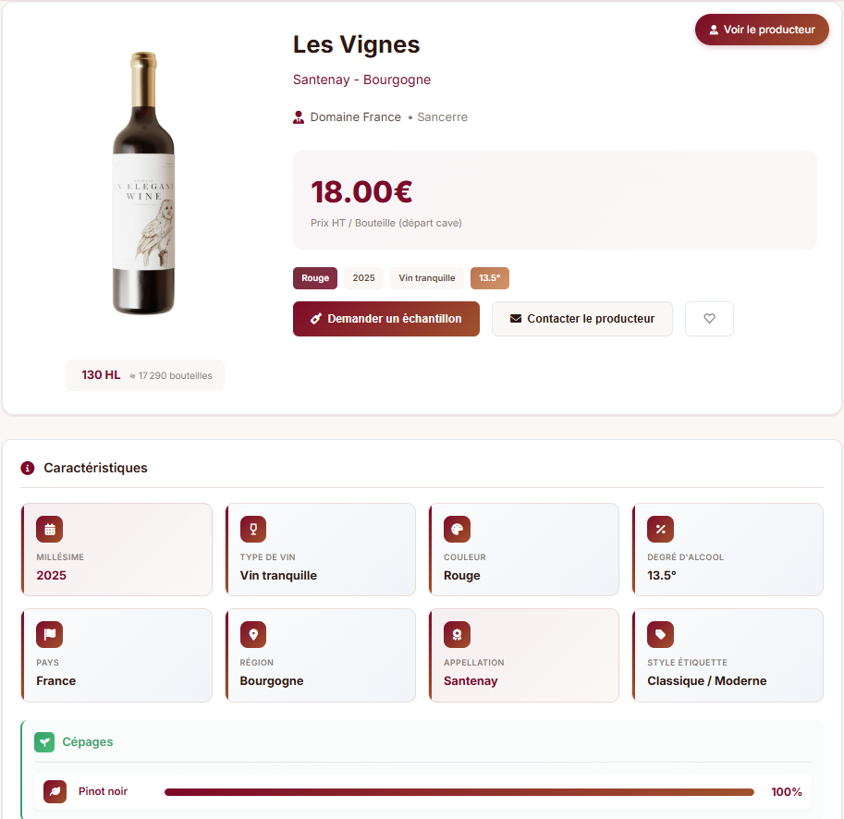Image resolution: width=844 pixels, height=819 pixels.
Task: Click the leaf icon beside Pinot noir
Action: (55, 792)
